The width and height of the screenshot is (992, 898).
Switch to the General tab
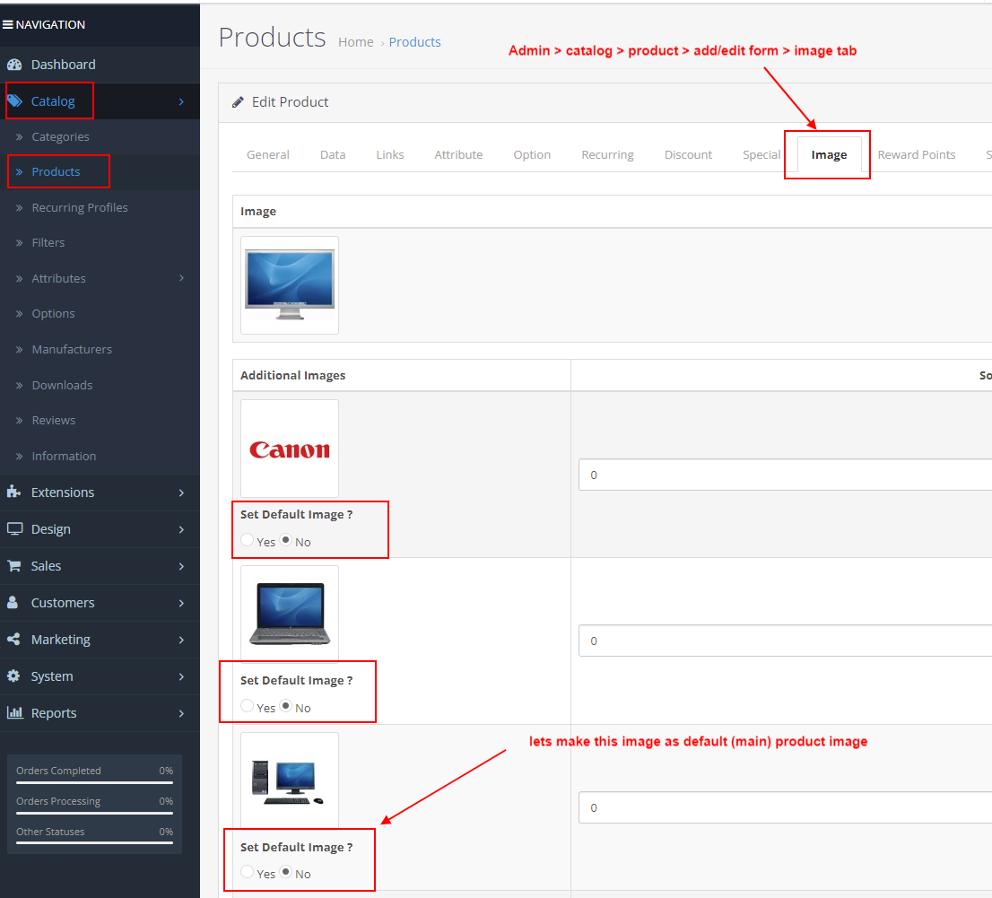pyautogui.click(x=267, y=154)
